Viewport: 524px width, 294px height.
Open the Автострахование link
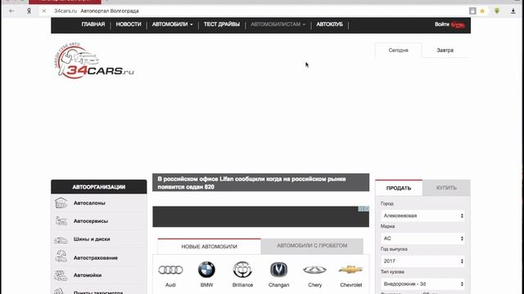tap(96, 258)
